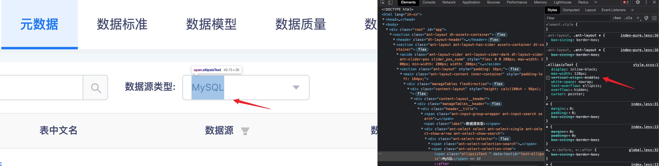Open global.less:32 source link
659x166 pixels.
tap(643, 150)
